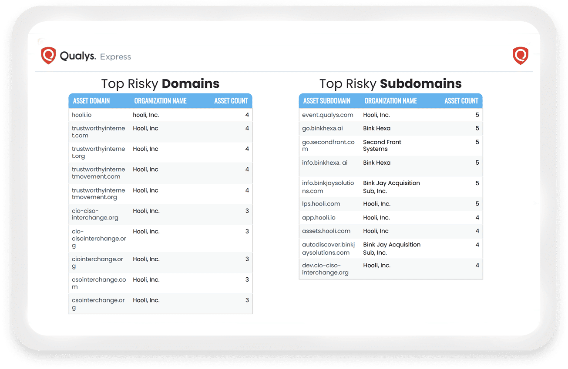
Task: Click organization name in lps.hooli.com row
Action: pyautogui.click(x=376, y=204)
